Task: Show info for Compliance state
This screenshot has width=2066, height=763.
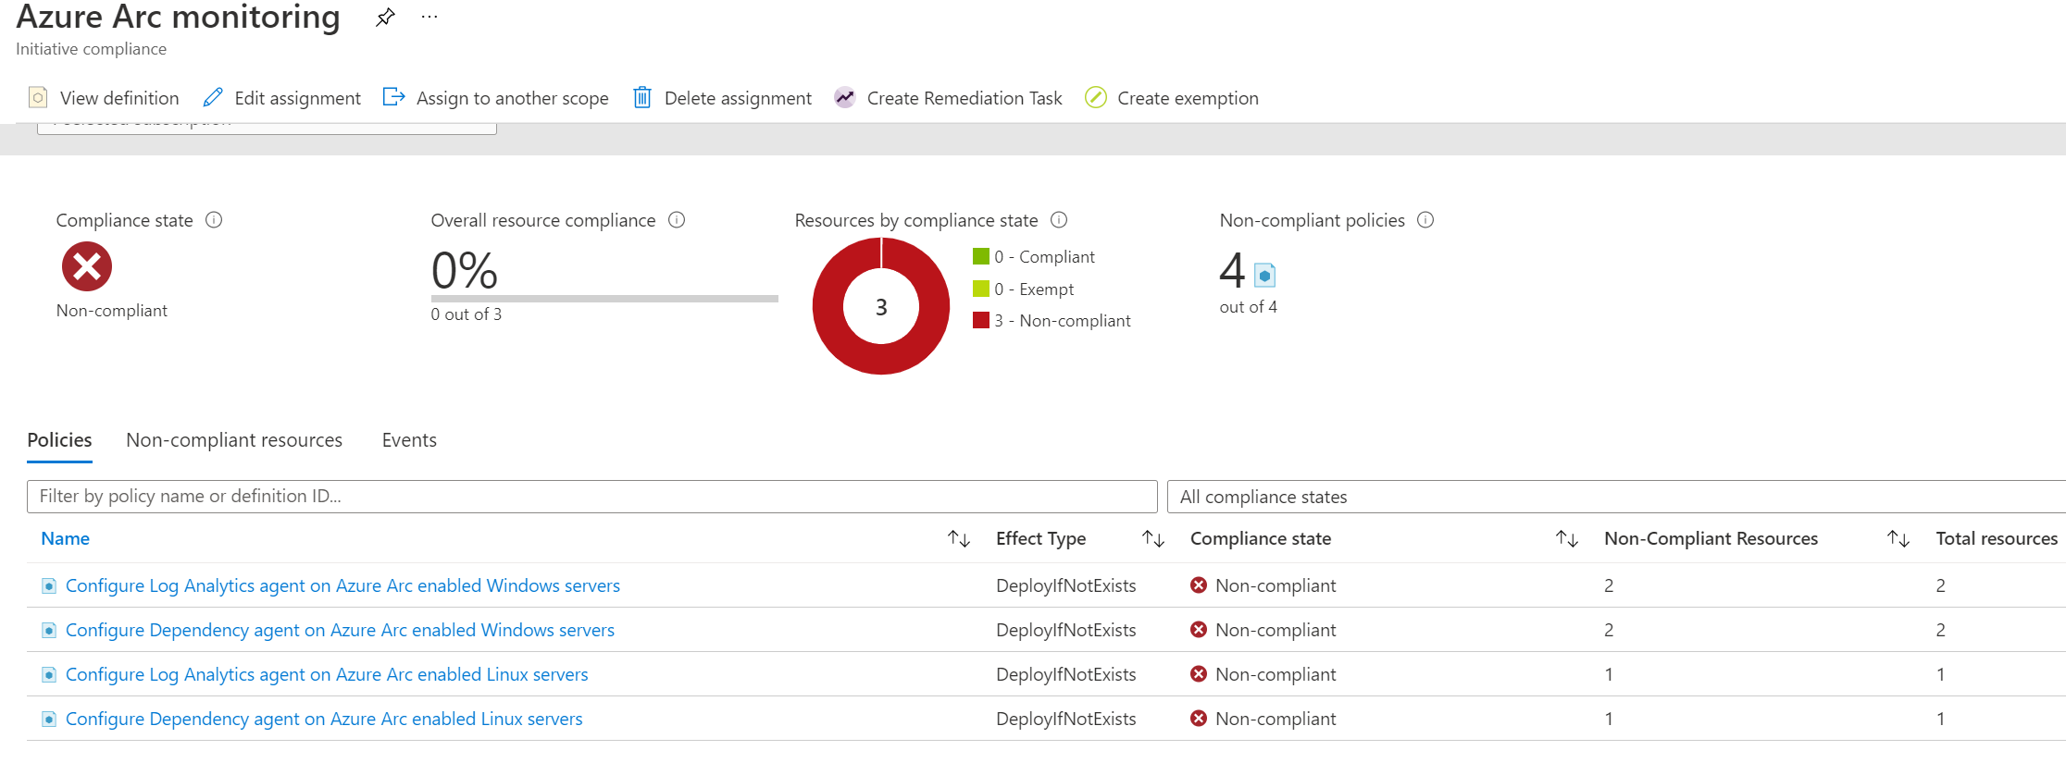Action: 214,220
